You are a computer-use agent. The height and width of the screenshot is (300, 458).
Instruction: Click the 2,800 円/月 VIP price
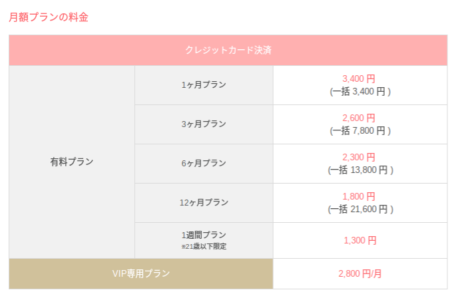click(360, 274)
